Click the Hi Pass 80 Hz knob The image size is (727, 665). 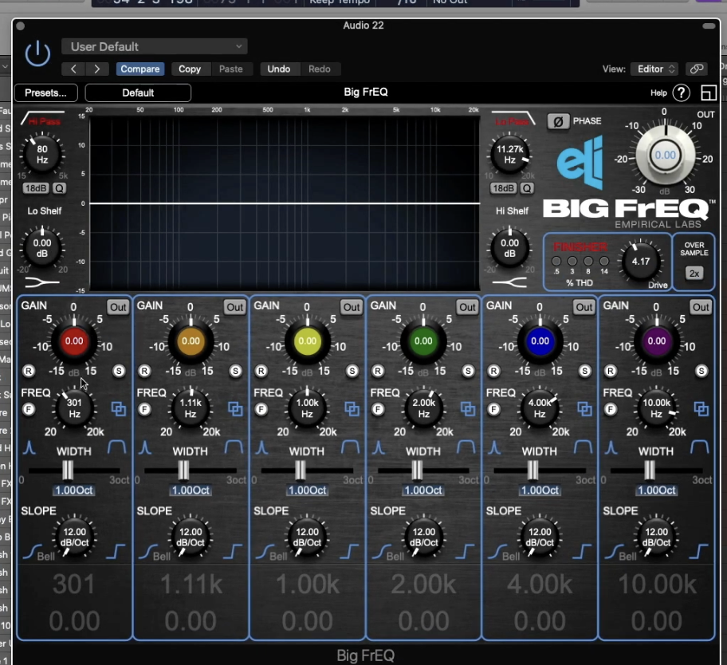41,155
